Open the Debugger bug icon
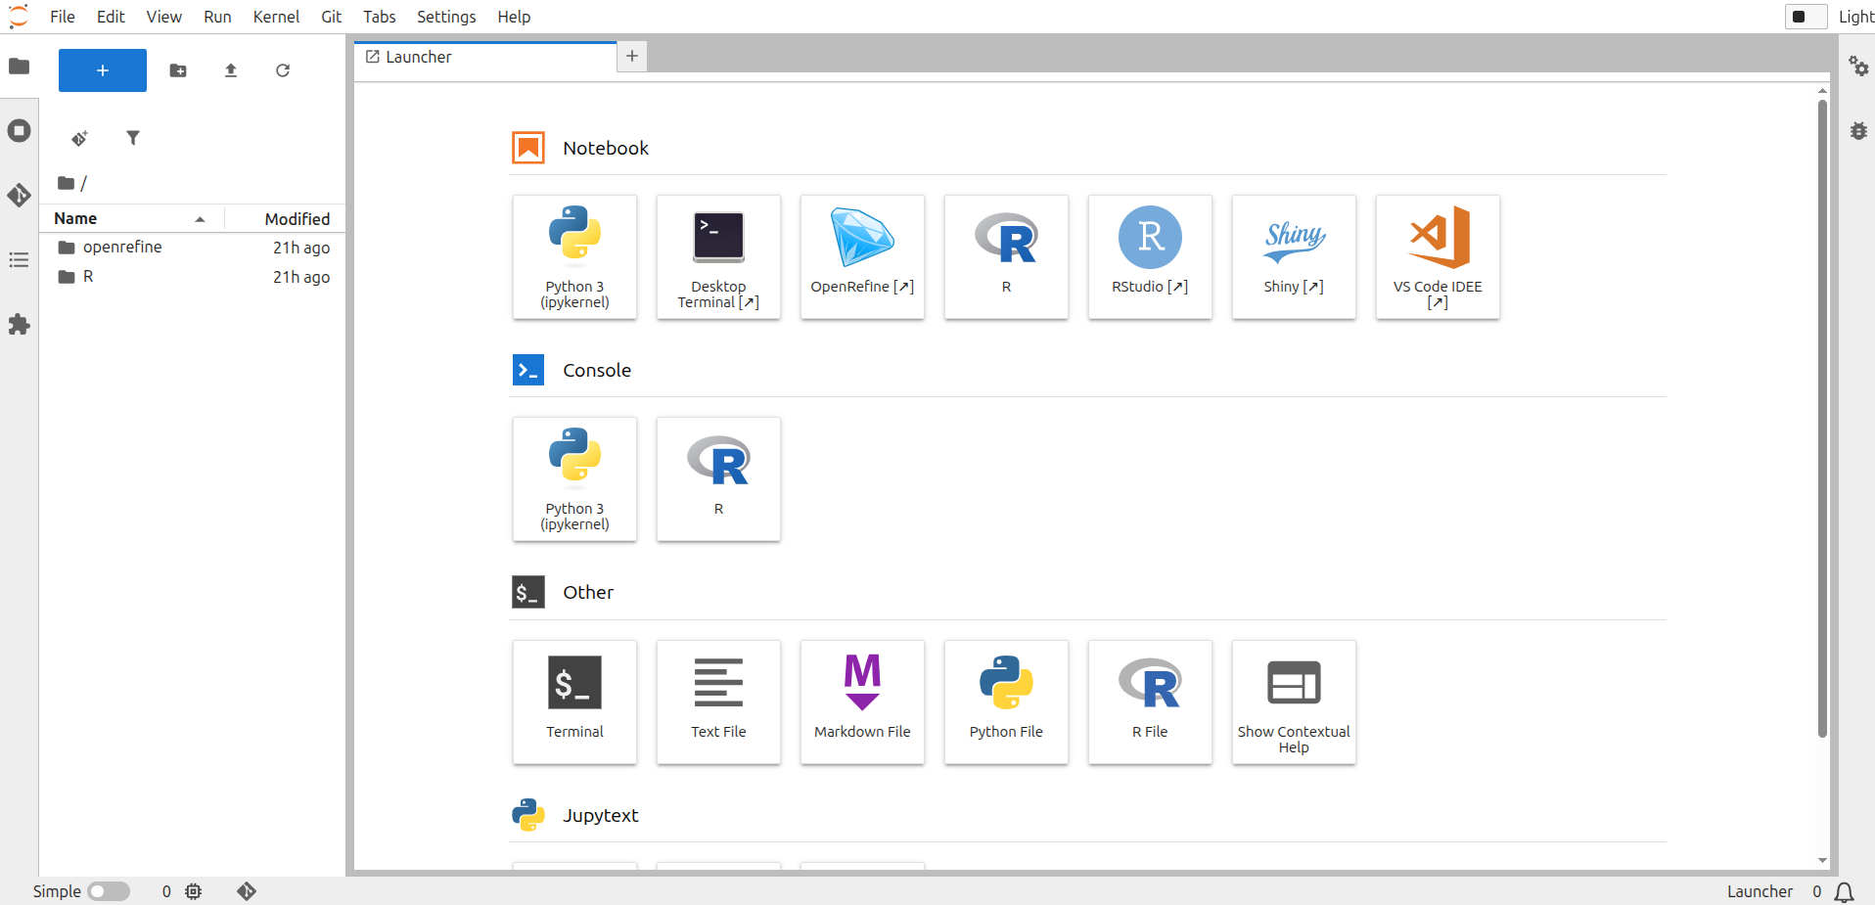The image size is (1875, 905). [x=1858, y=130]
